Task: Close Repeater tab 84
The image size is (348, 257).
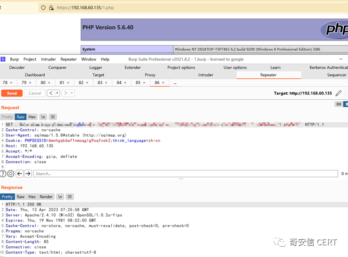Action: (x=125, y=83)
